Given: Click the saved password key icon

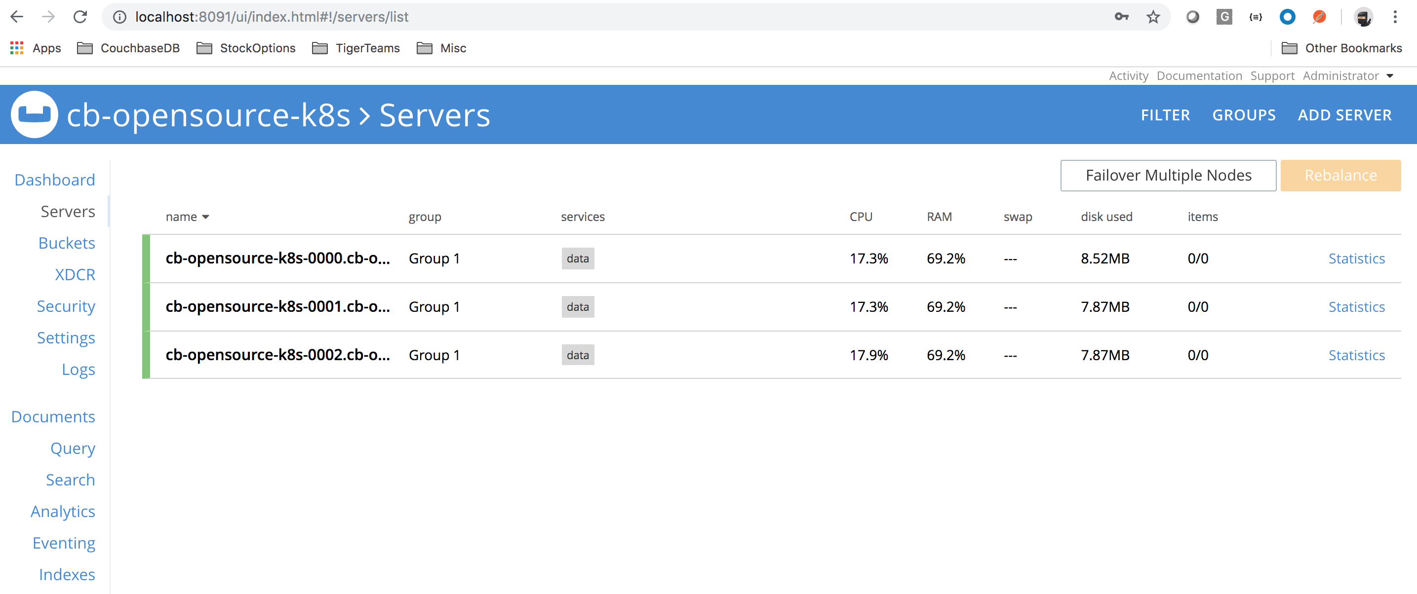Looking at the screenshot, I should pyautogui.click(x=1122, y=17).
